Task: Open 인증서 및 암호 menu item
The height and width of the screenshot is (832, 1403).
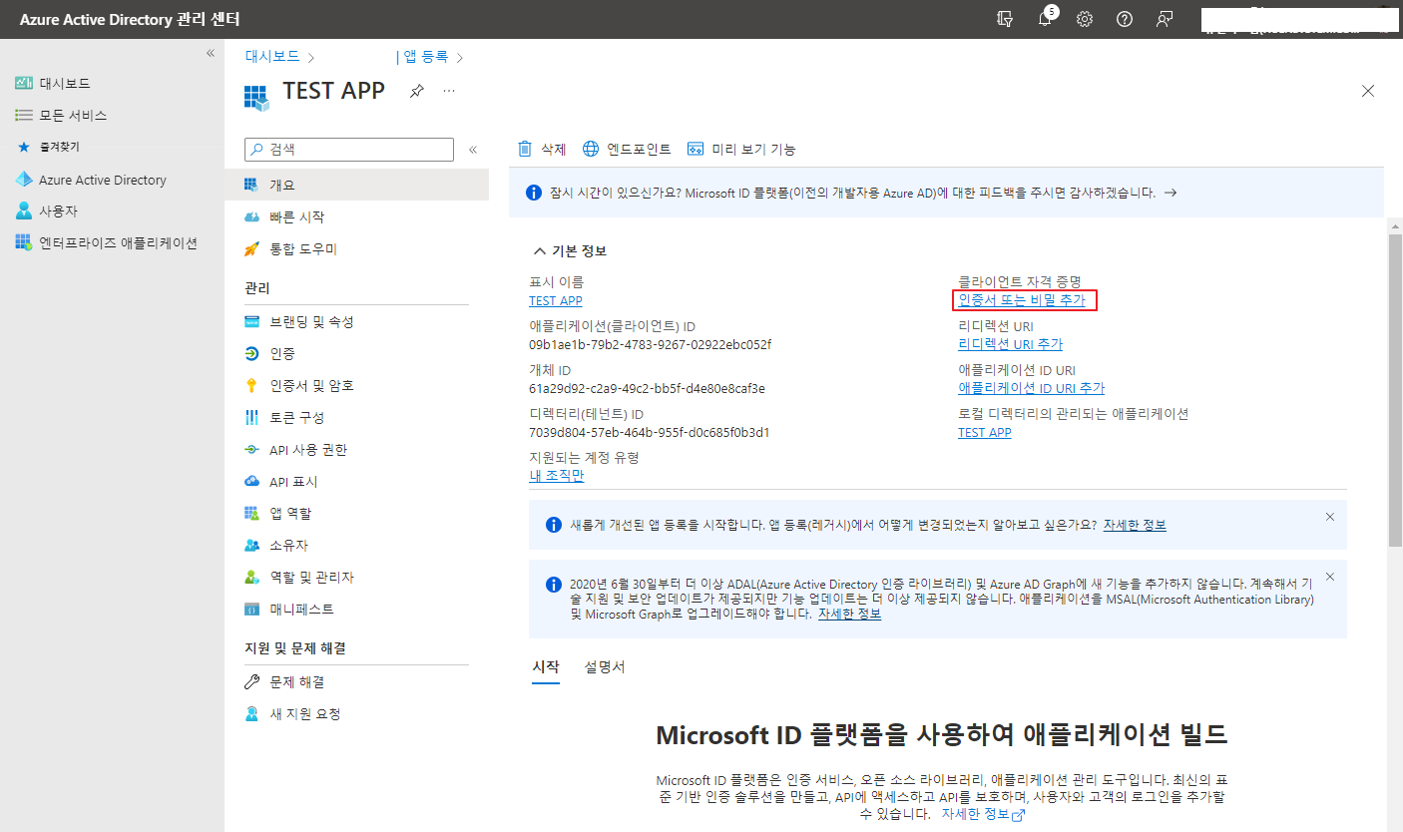Action: pos(357,386)
